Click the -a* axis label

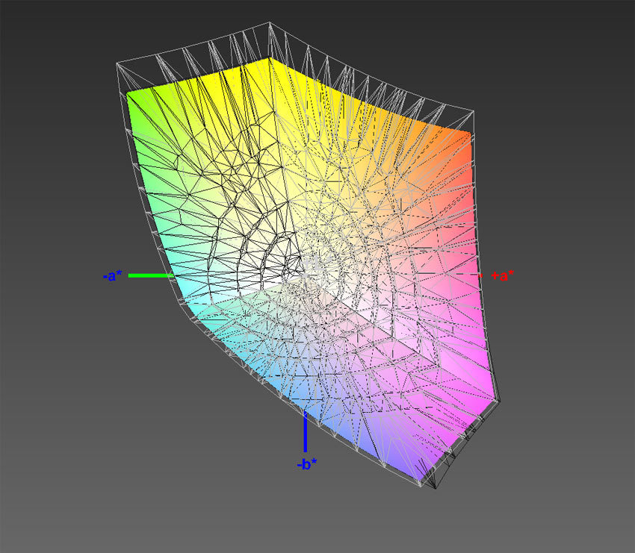click(112, 276)
